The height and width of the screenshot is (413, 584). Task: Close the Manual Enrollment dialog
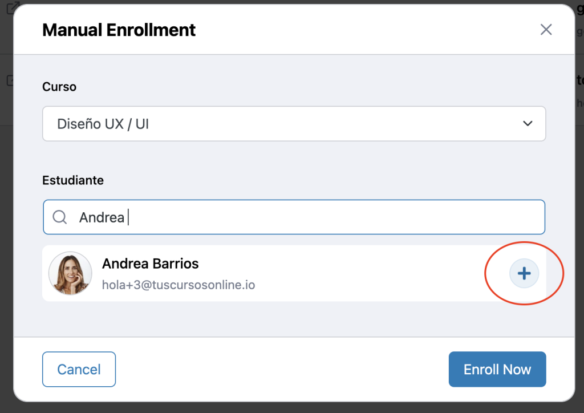coord(546,30)
